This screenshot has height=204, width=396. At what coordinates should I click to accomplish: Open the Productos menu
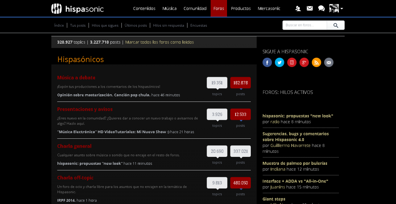point(241,9)
